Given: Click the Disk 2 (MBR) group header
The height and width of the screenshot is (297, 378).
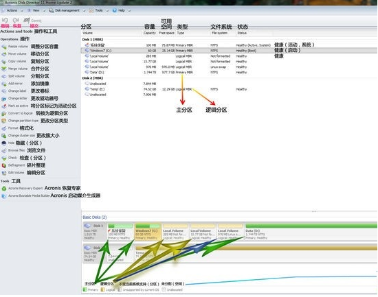Looking at the screenshot, I should [x=93, y=78].
